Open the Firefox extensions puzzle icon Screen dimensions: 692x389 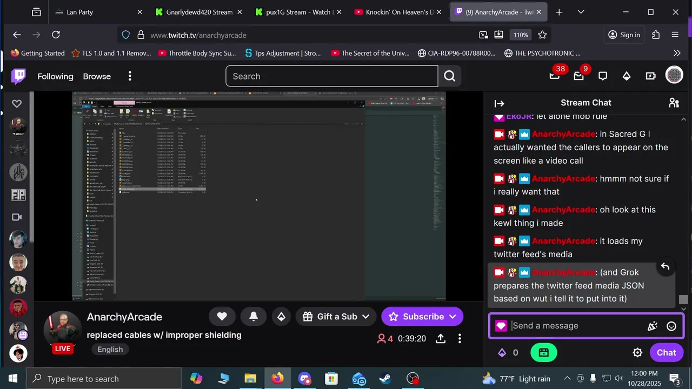pyautogui.click(x=656, y=35)
